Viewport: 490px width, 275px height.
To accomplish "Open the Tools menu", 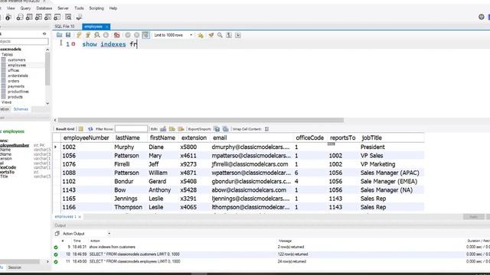I will click(x=79, y=8).
